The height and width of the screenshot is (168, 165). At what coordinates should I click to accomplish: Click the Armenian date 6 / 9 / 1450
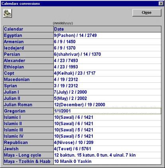pos(107,42)
